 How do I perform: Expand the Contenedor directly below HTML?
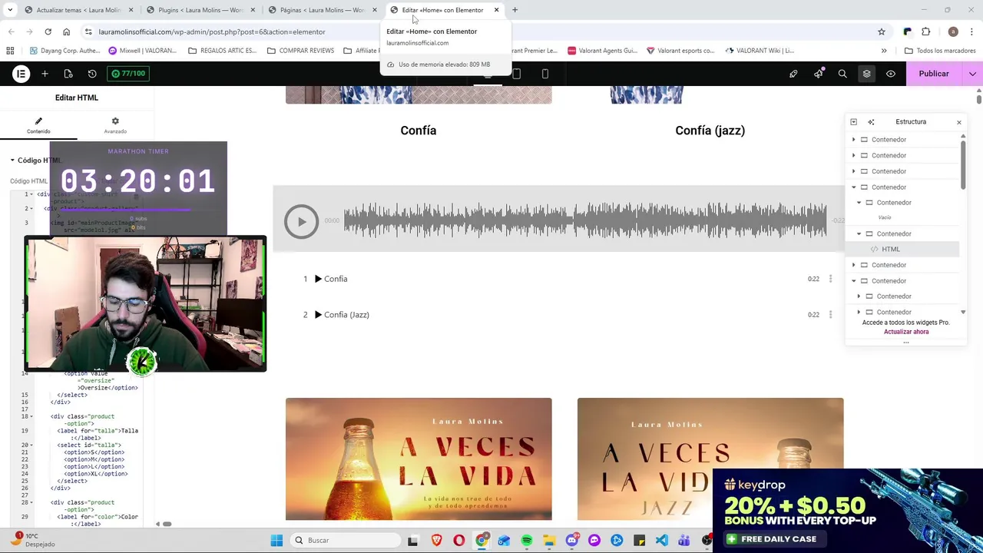point(853,265)
